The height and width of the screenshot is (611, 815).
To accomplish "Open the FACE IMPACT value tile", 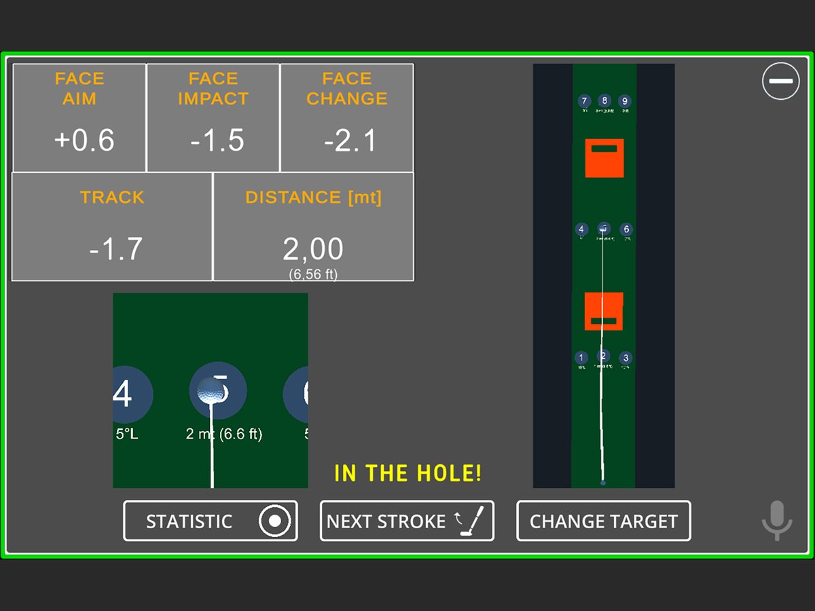I will tap(213, 117).
